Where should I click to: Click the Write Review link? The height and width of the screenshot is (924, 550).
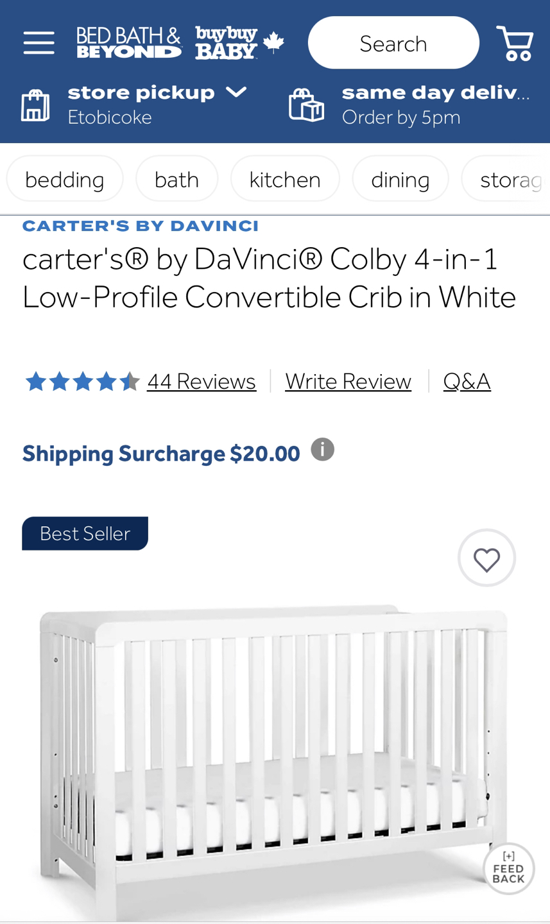tap(348, 381)
